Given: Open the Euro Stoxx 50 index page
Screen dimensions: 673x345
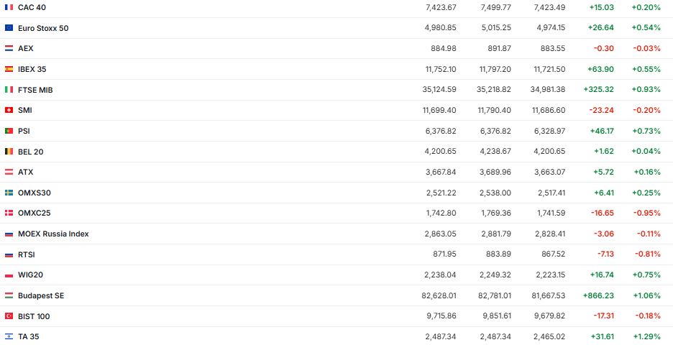Looking at the screenshot, I should (x=43, y=28).
